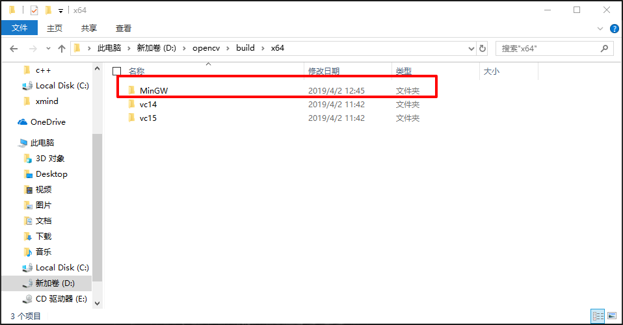Select 新加卷 (D:) in navigation pane

tap(47, 283)
